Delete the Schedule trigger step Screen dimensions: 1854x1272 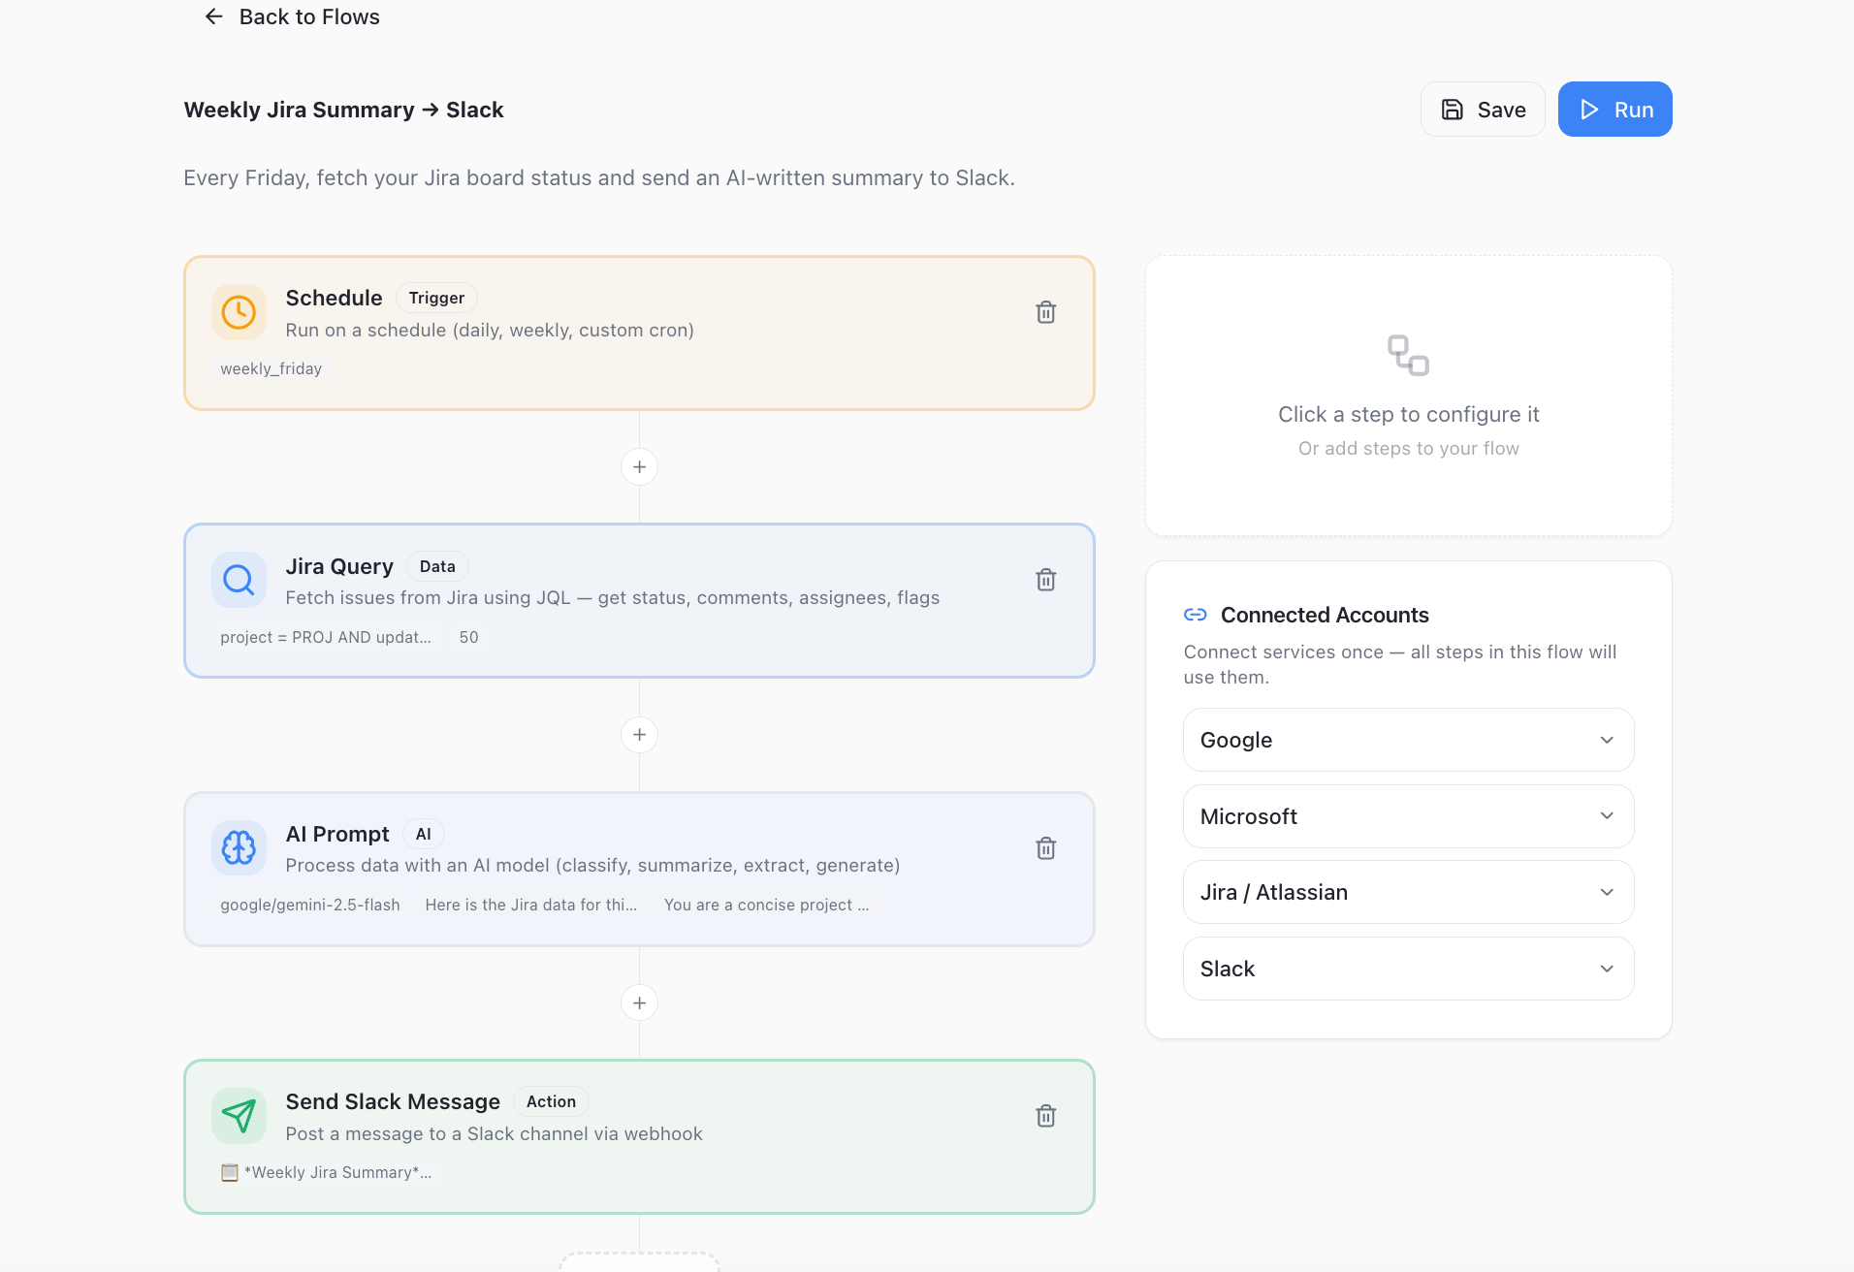coord(1045,312)
